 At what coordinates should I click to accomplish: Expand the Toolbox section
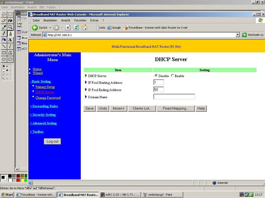point(37,132)
